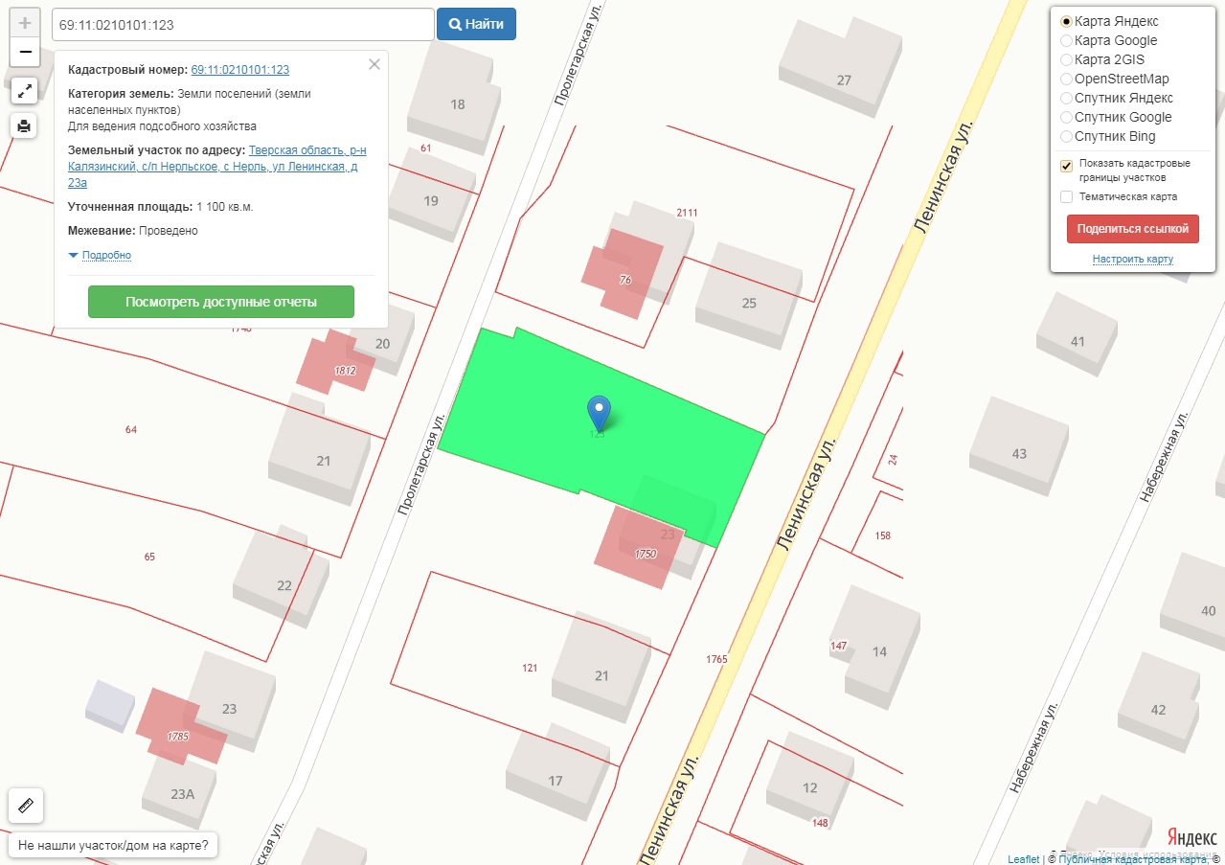
Task: Close the parcel info popup
Action: [x=374, y=64]
